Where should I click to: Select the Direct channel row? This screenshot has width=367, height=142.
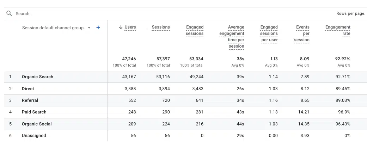[x=185, y=89]
